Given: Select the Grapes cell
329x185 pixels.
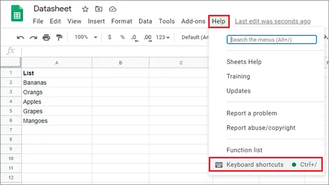Looking at the screenshot, I should pyautogui.click(x=57, y=111).
